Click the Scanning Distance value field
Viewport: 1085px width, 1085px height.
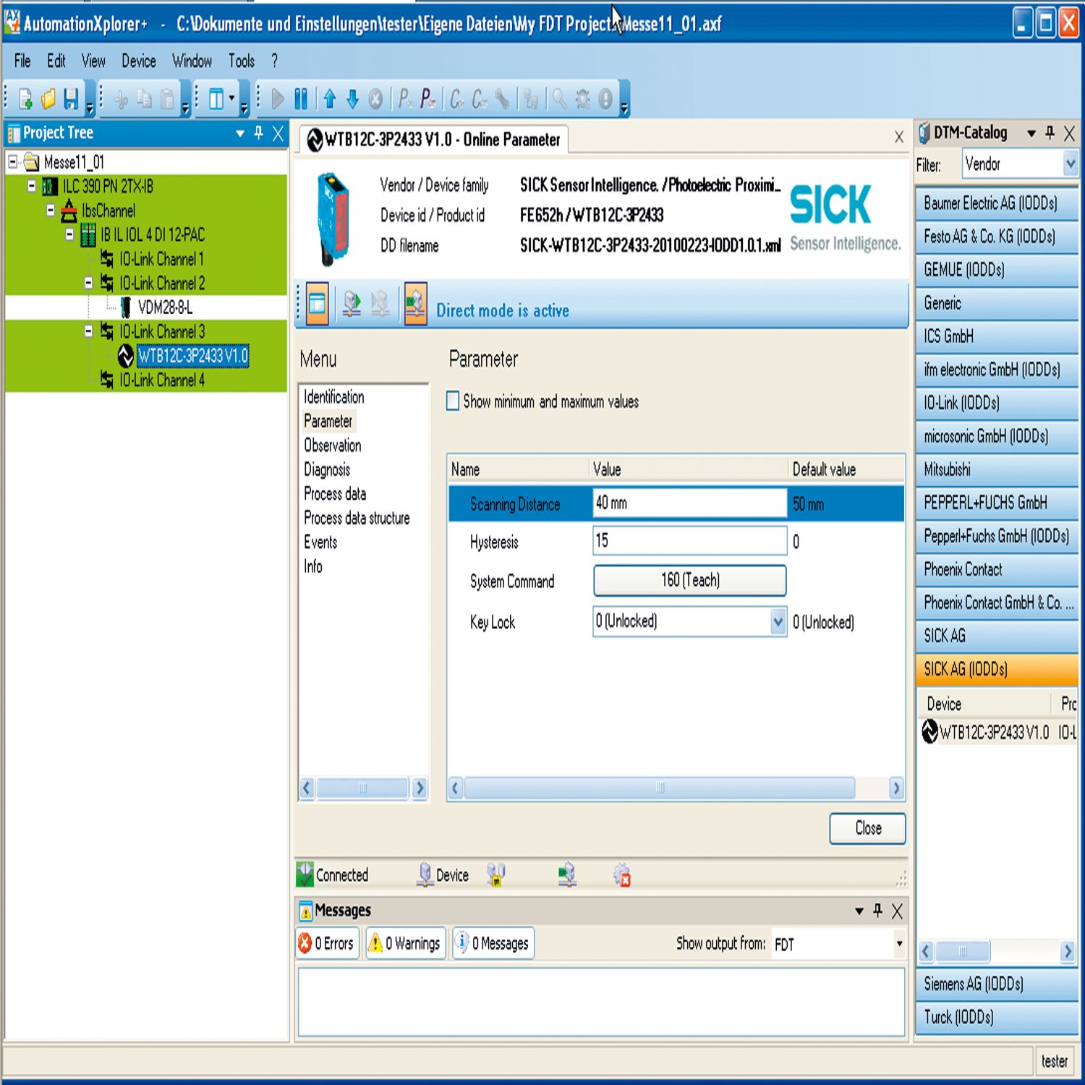(689, 503)
